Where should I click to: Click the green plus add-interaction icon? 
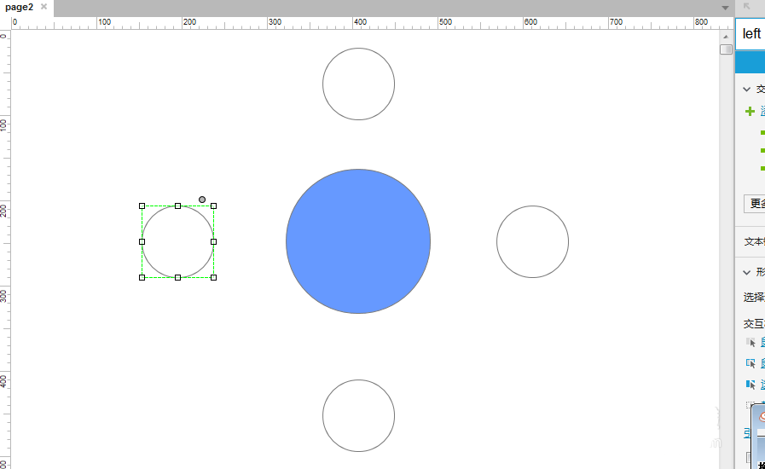pyautogui.click(x=750, y=111)
